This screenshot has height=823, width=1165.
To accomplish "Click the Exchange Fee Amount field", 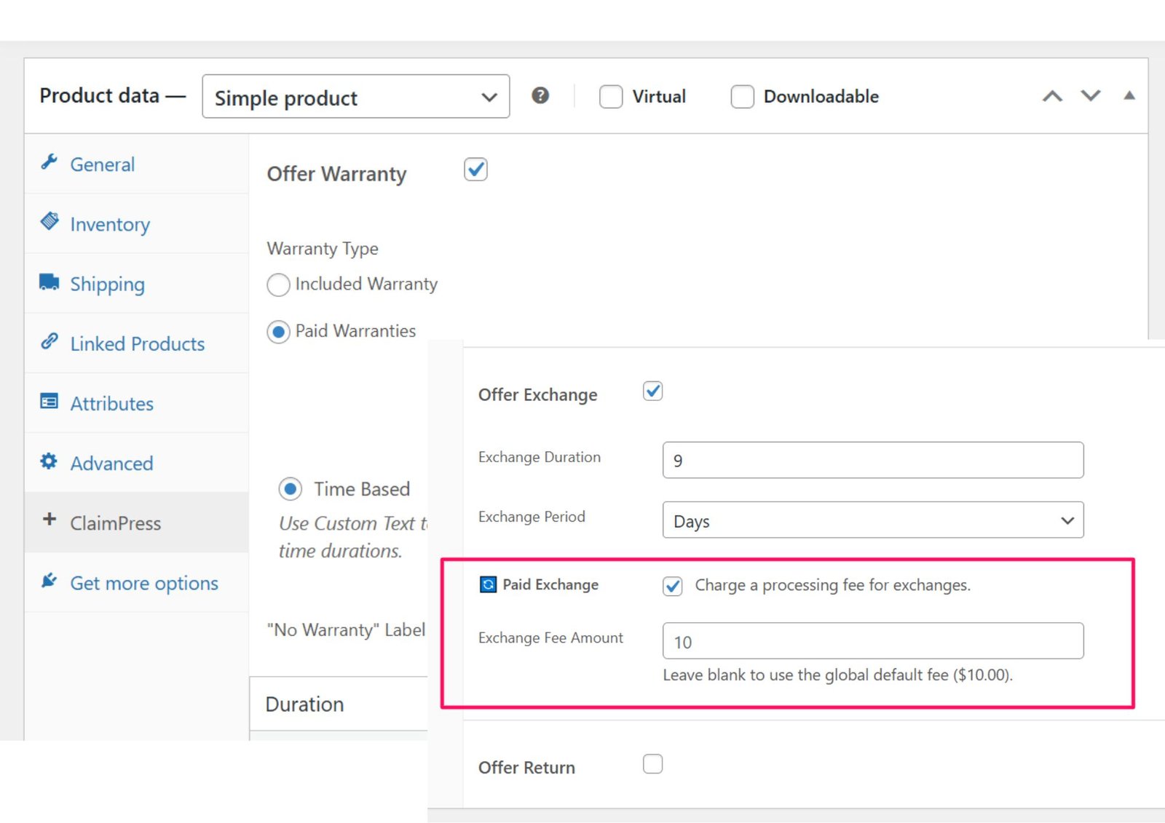I will coord(872,641).
